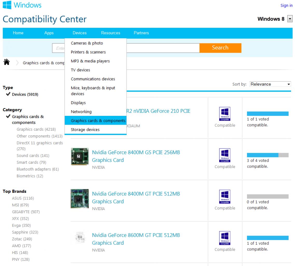Open the Devices menu tab
This screenshot has width=296, height=266.
coord(79,33)
